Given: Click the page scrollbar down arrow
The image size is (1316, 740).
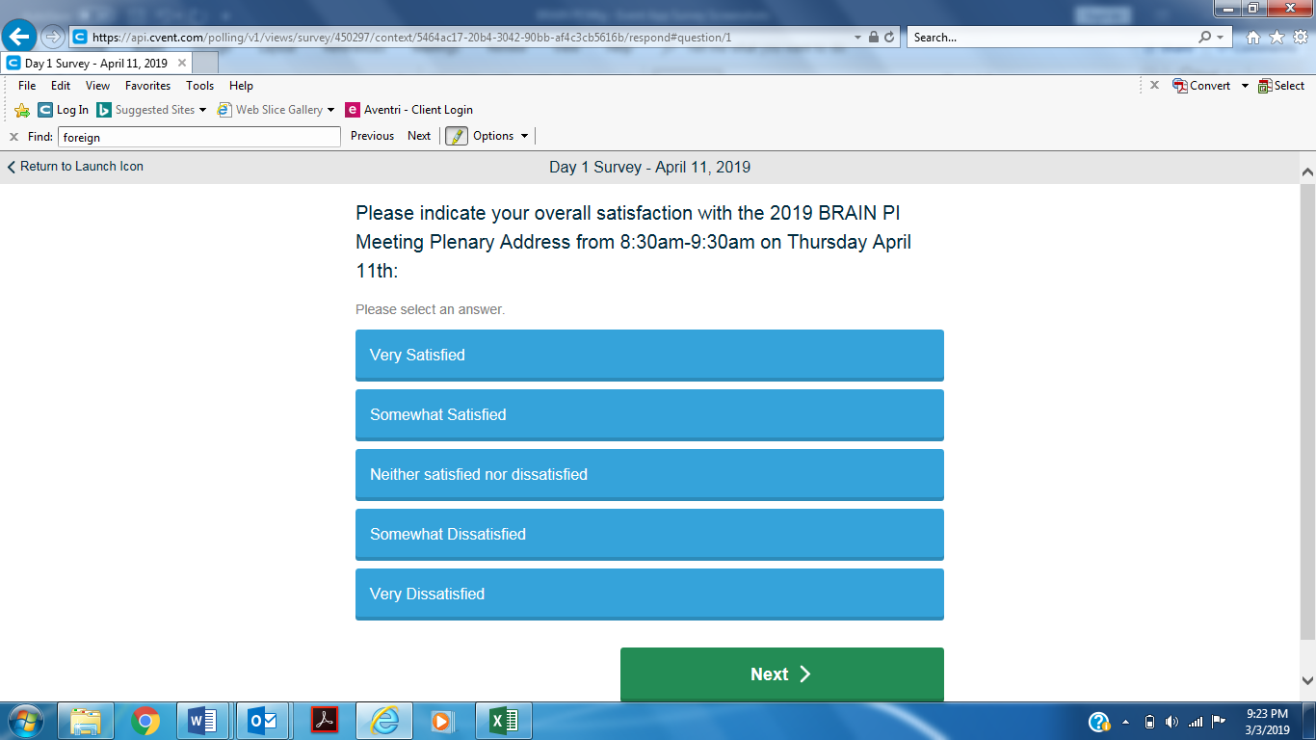Looking at the screenshot, I should 1307,680.
